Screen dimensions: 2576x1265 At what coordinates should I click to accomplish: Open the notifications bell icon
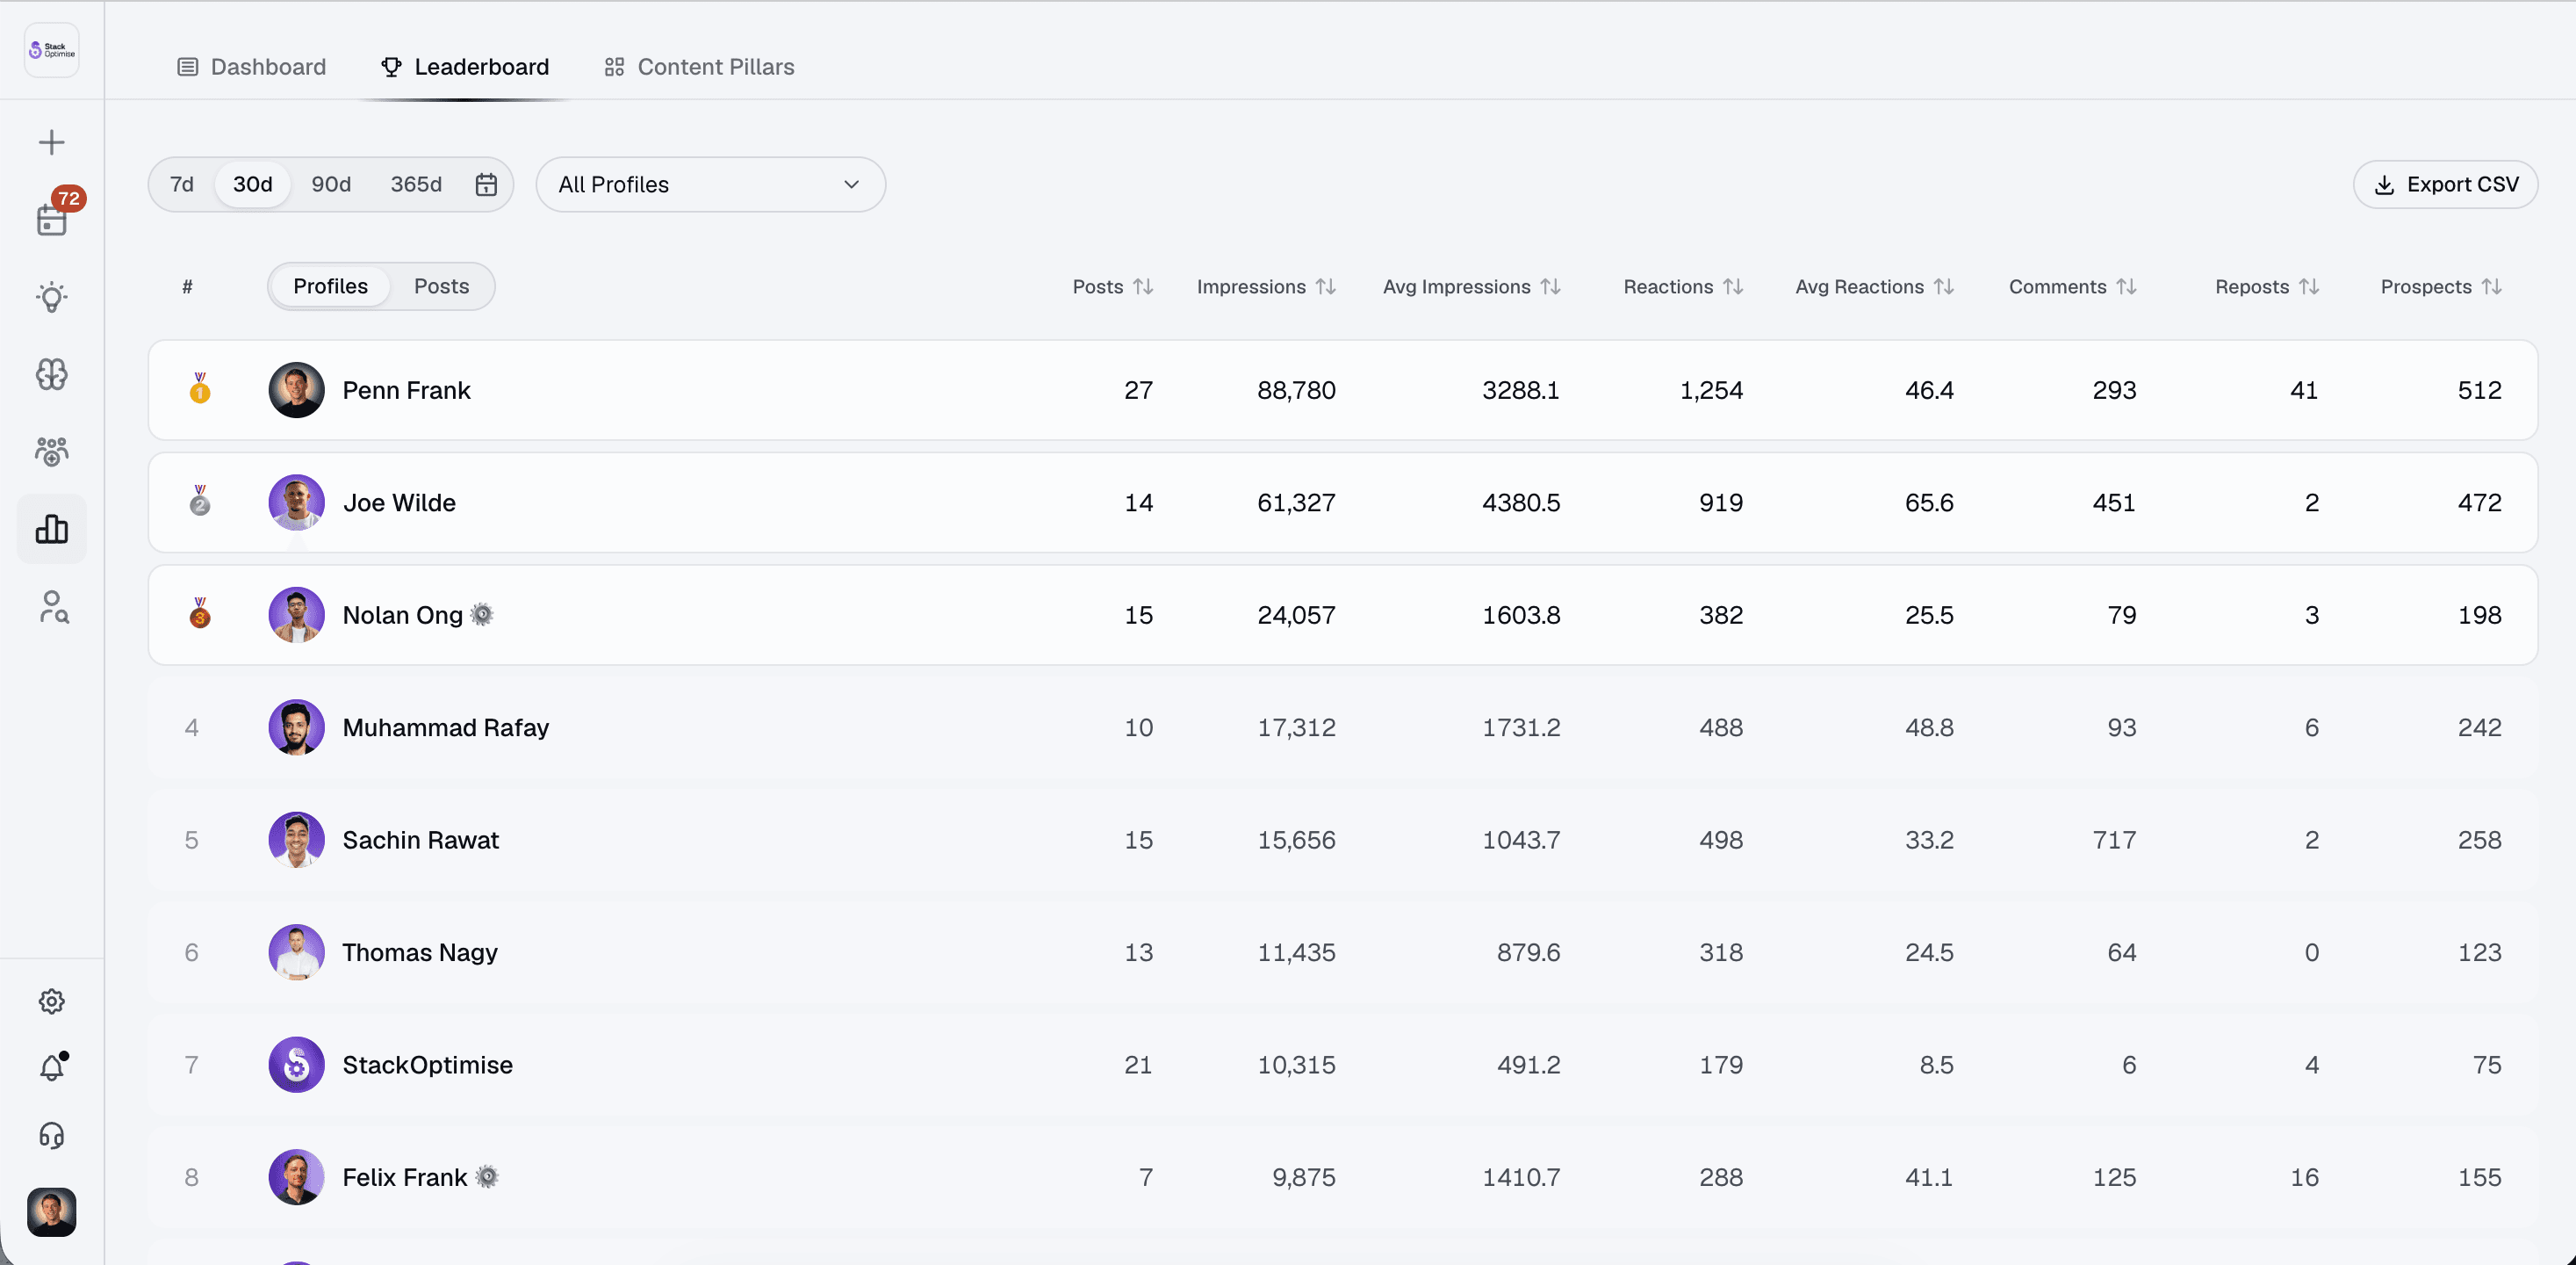point(52,1068)
